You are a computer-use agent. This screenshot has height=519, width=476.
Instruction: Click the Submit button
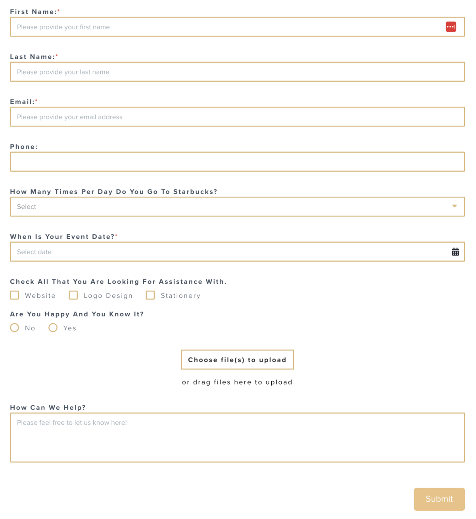439,499
